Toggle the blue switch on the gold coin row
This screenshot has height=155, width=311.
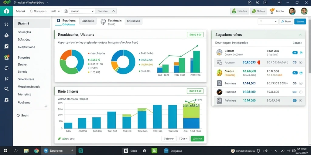(x=295, y=73)
